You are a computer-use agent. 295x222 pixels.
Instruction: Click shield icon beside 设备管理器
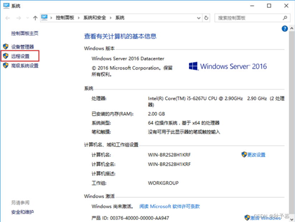[6, 47]
